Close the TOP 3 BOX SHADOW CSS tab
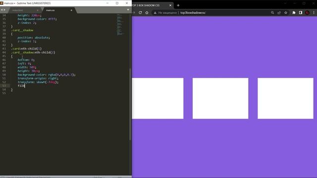The height and width of the screenshot is (178, 317). (170, 5)
